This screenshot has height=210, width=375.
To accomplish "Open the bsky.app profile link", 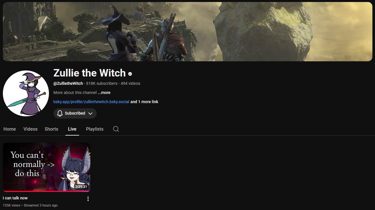I will [91, 102].
